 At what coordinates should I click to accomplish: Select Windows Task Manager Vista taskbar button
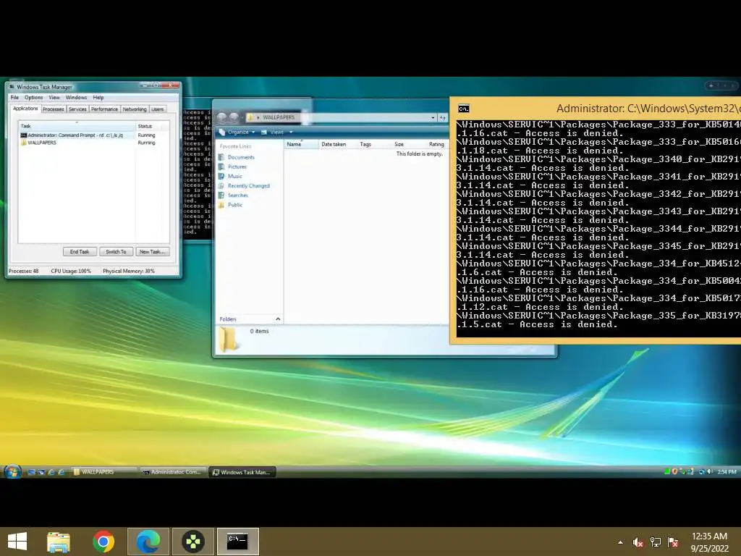[x=242, y=472]
